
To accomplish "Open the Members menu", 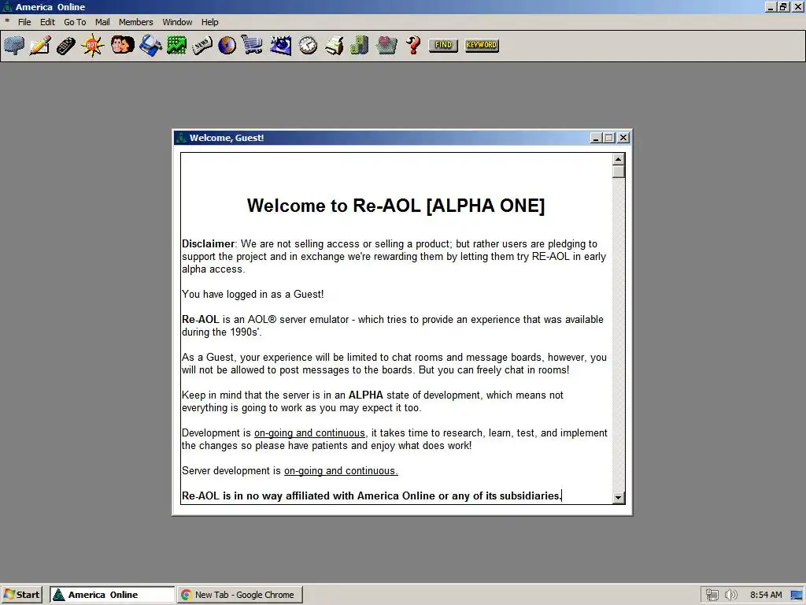I will coord(135,22).
